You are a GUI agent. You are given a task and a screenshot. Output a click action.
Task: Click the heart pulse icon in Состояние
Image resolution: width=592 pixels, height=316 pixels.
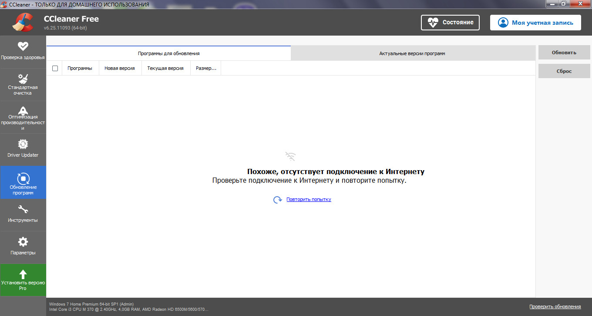point(434,23)
